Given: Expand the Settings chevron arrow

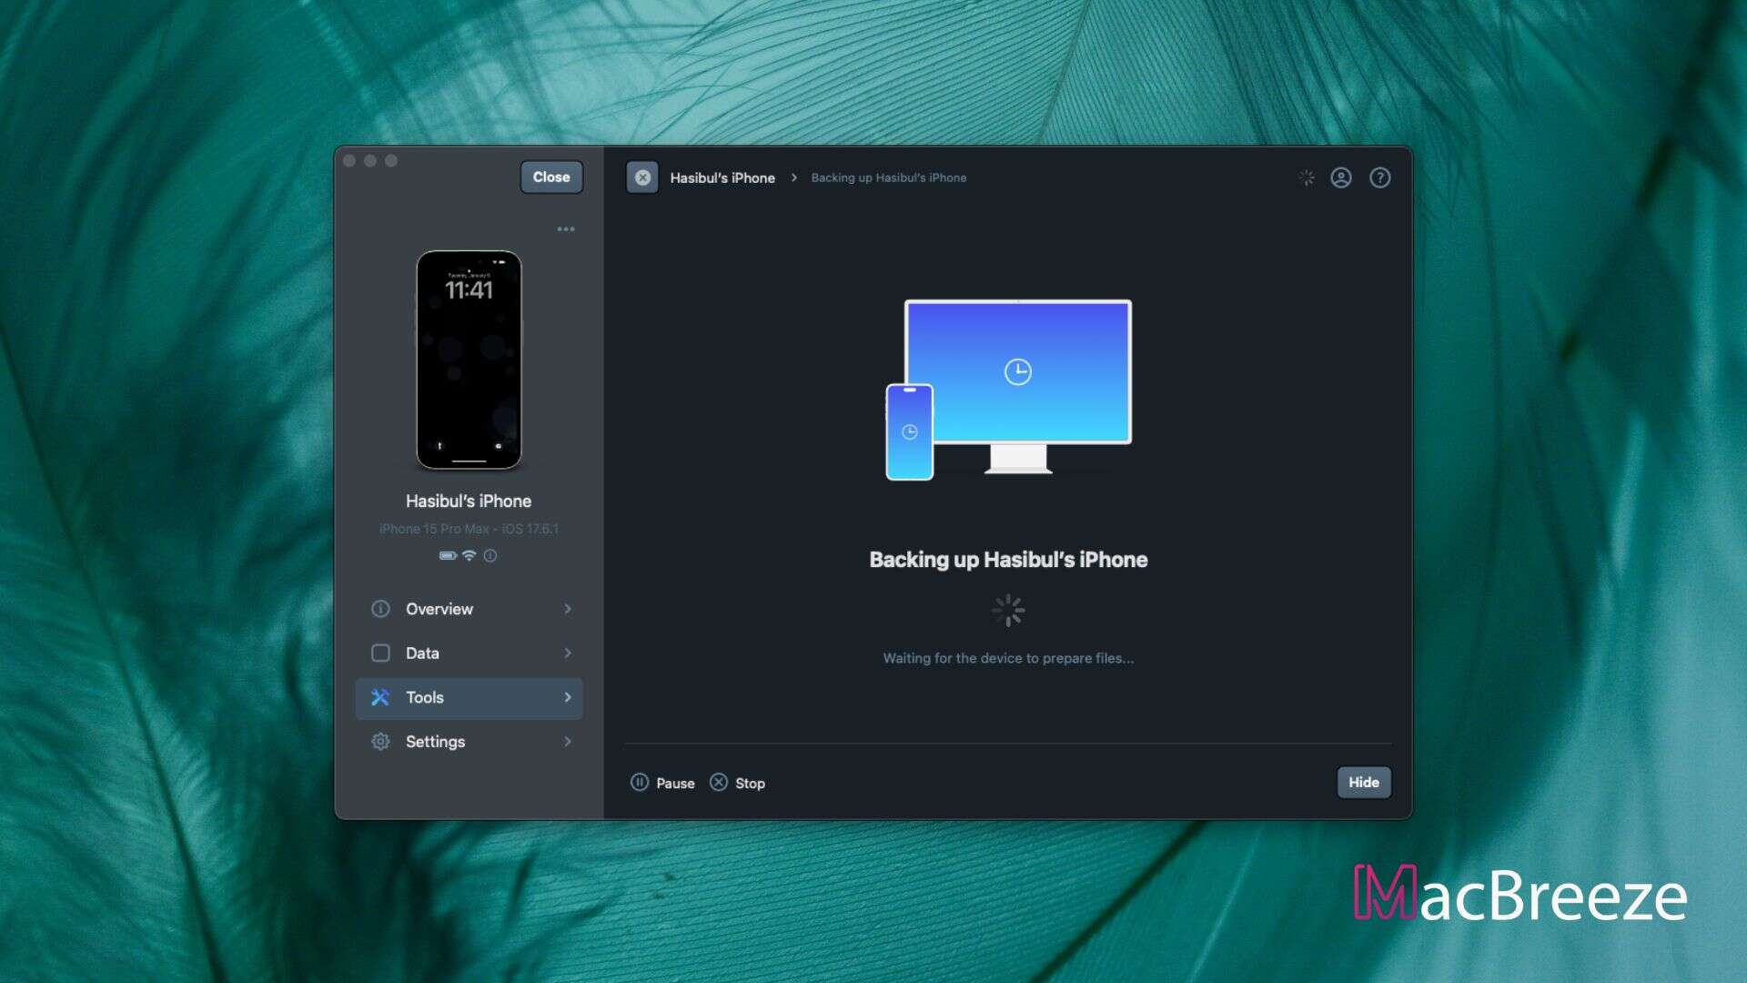Looking at the screenshot, I should tap(568, 742).
